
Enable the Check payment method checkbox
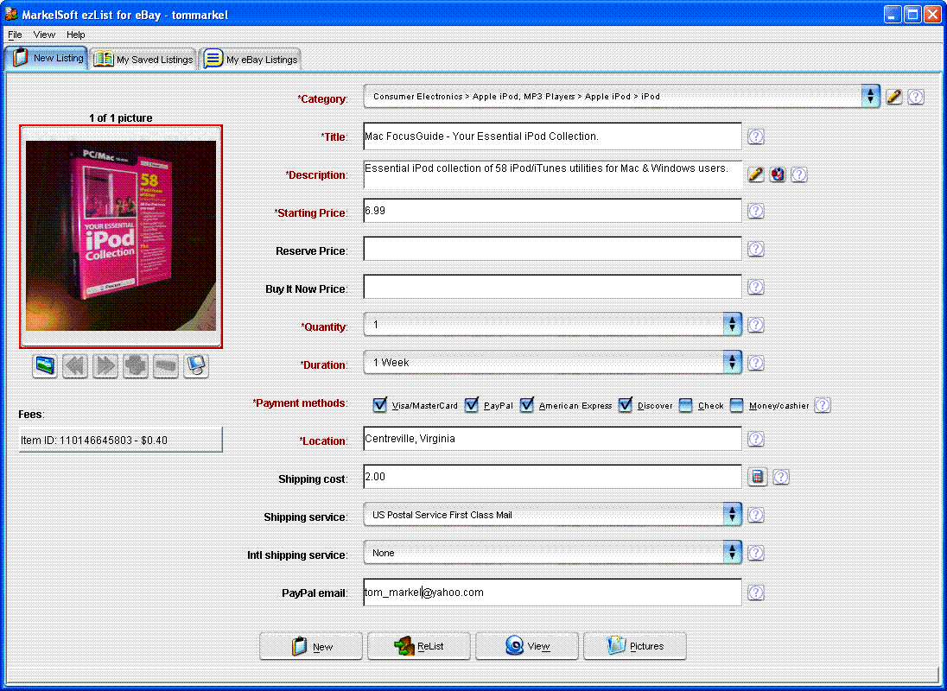point(686,405)
